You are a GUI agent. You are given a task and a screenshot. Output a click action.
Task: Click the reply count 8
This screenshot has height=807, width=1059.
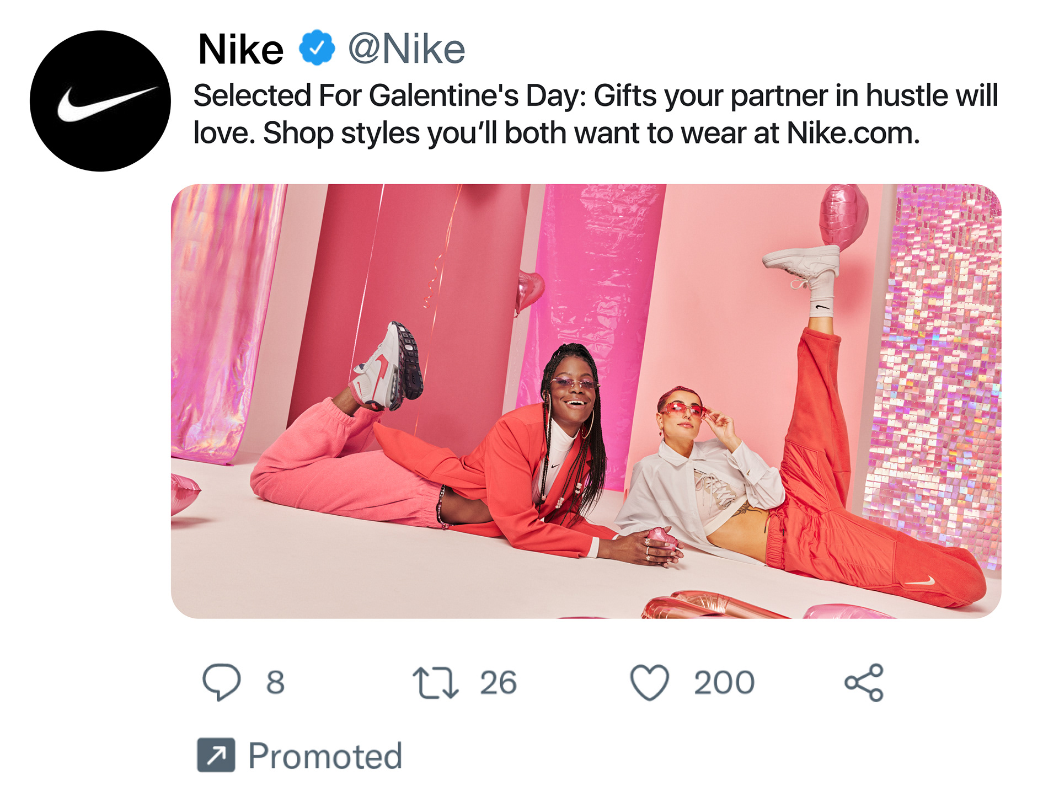coord(275,682)
